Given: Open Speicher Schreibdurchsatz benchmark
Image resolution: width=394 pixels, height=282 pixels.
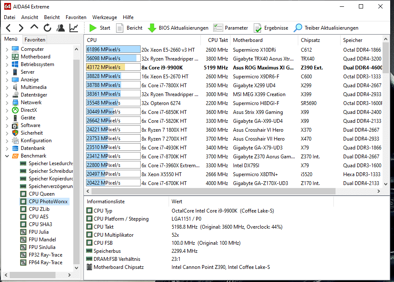Looking at the screenshot, I should 47,171.
